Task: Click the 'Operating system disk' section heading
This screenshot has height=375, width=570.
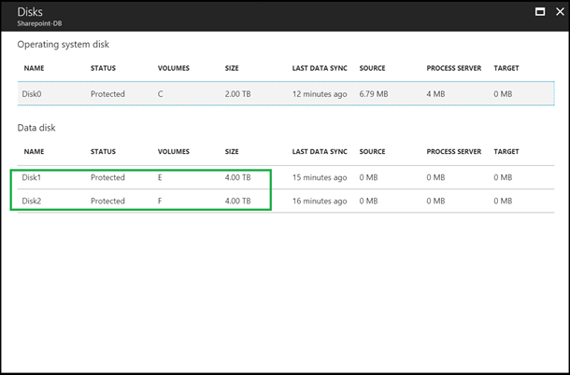Action: coord(64,45)
